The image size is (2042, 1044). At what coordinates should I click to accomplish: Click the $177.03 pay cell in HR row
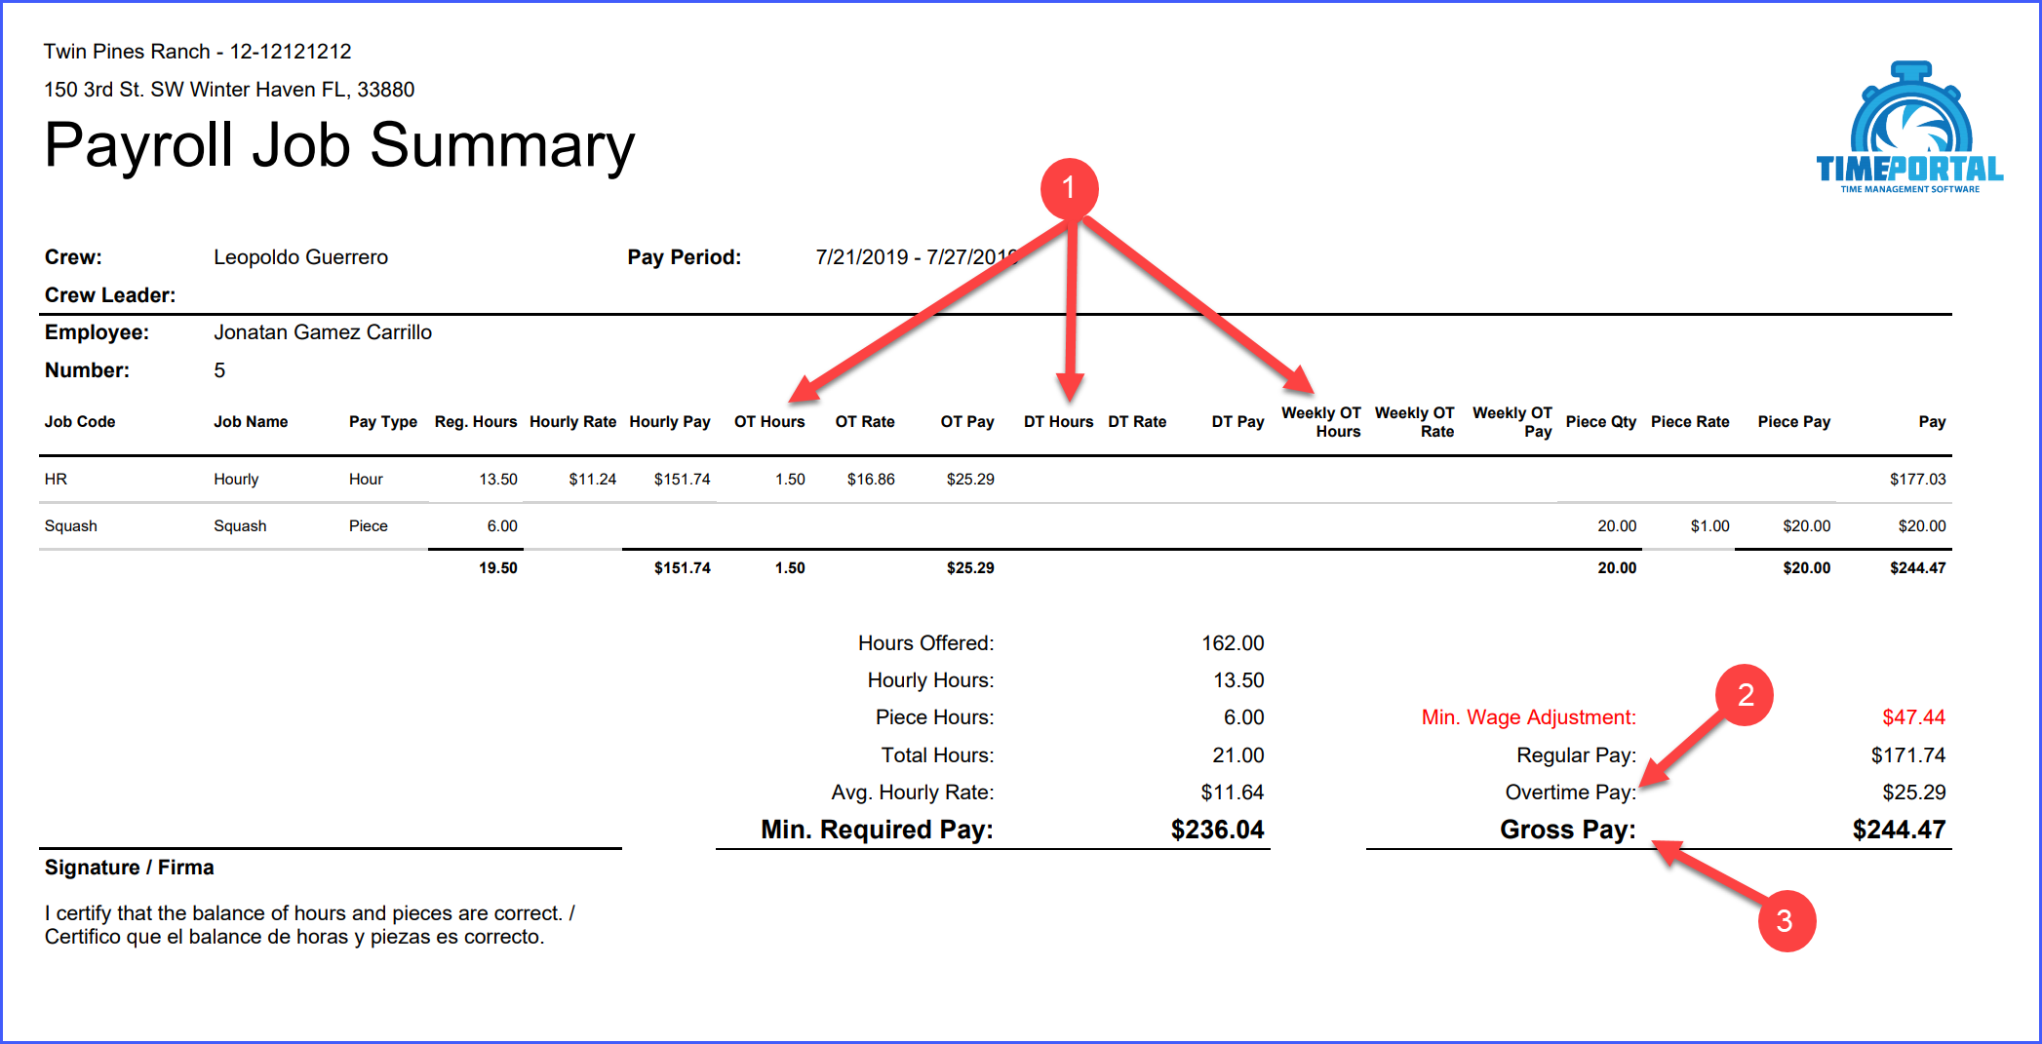[x=1917, y=480]
